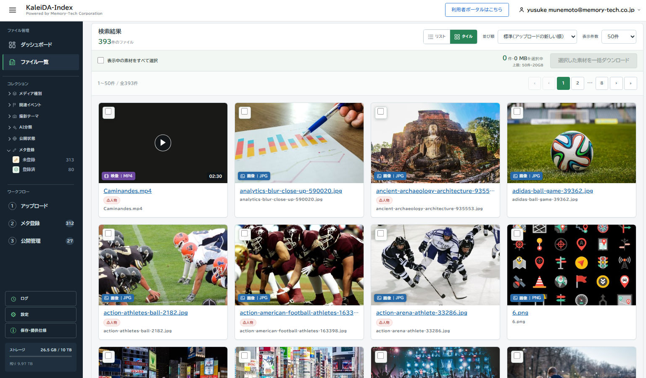Open the sort order 標準 dropdown

538,37
